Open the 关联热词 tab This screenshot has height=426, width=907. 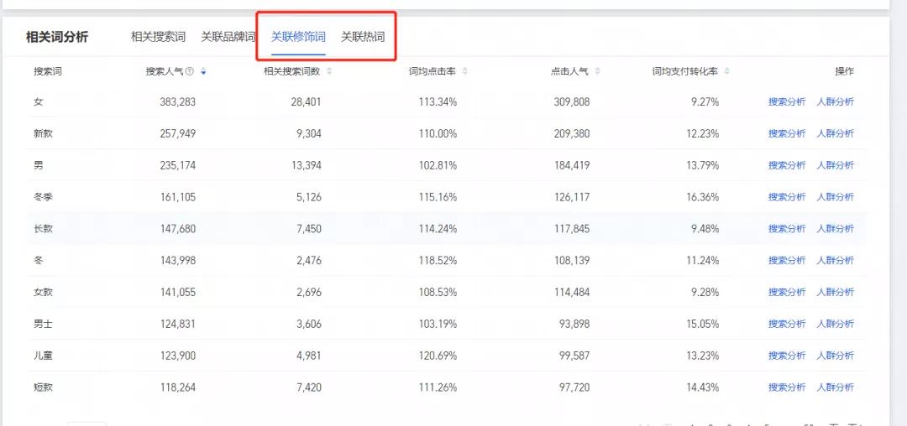(x=363, y=38)
